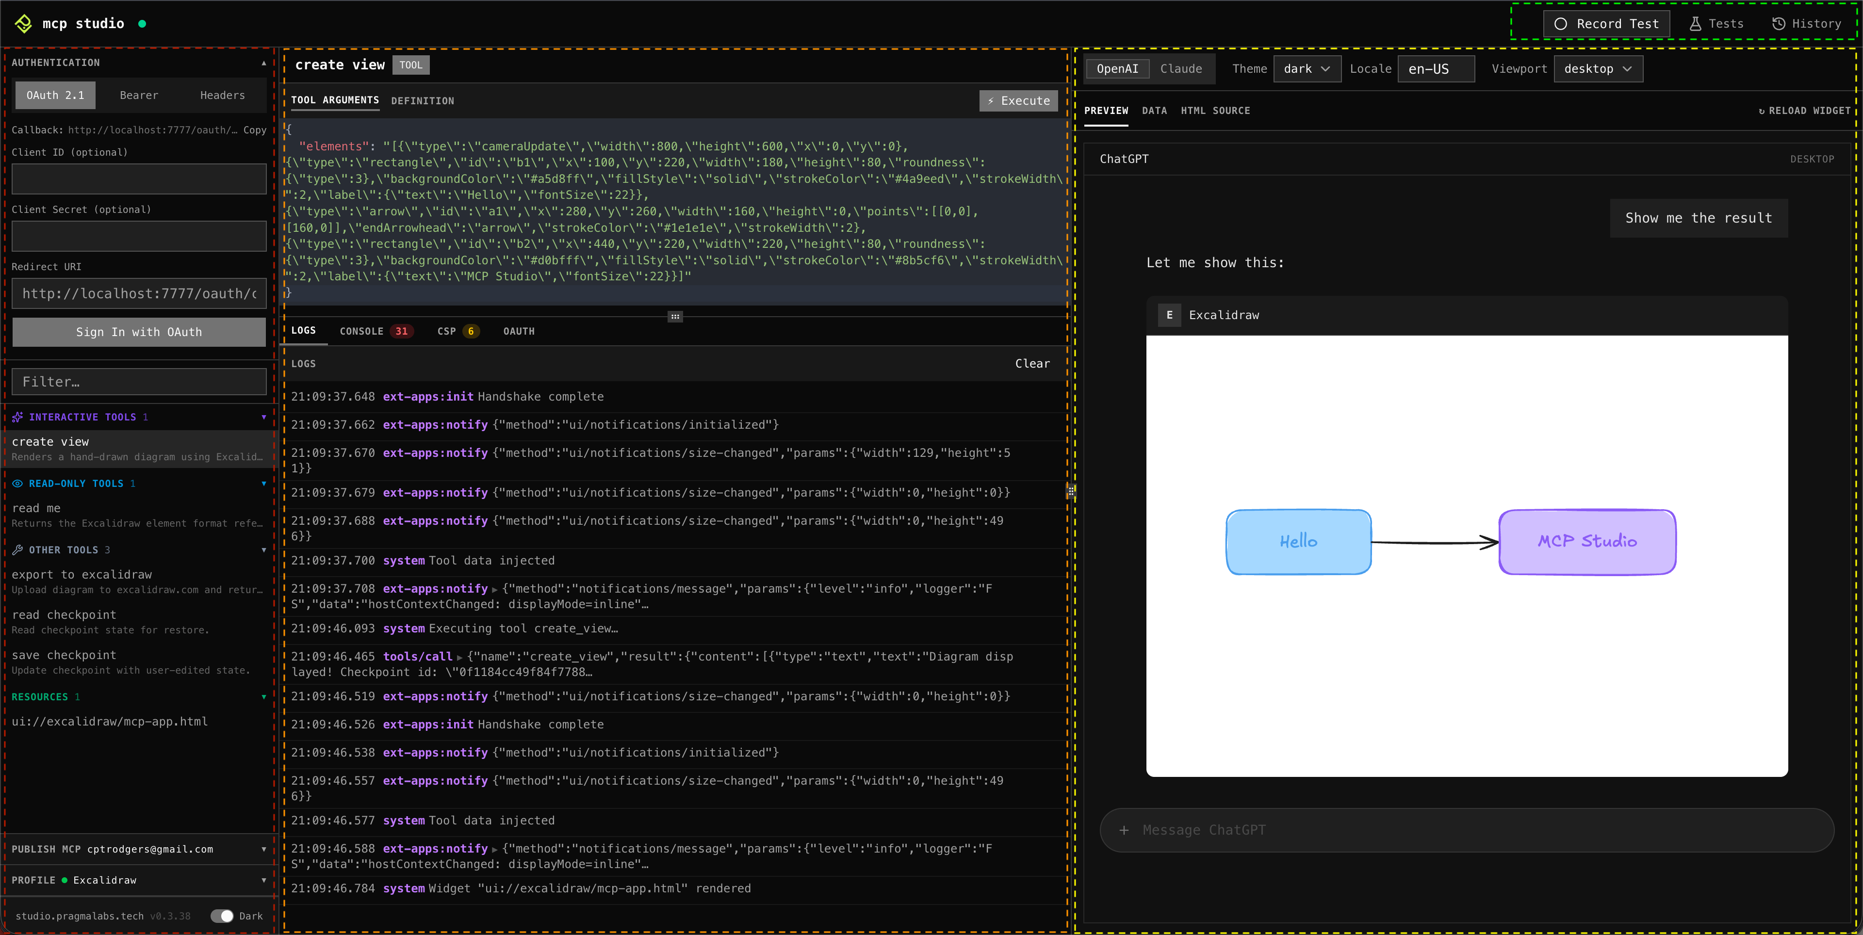The width and height of the screenshot is (1863, 935).
Task: Open the Data tab
Action: point(1154,111)
